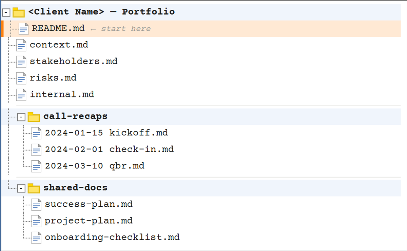Open 2024-02-01 check-in.md recap
The width and height of the screenshot is (407, 251).
click(x=109, y=149)
